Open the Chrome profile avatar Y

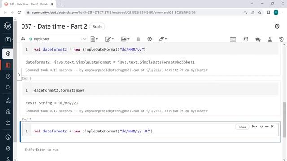(x=276, y=13)
